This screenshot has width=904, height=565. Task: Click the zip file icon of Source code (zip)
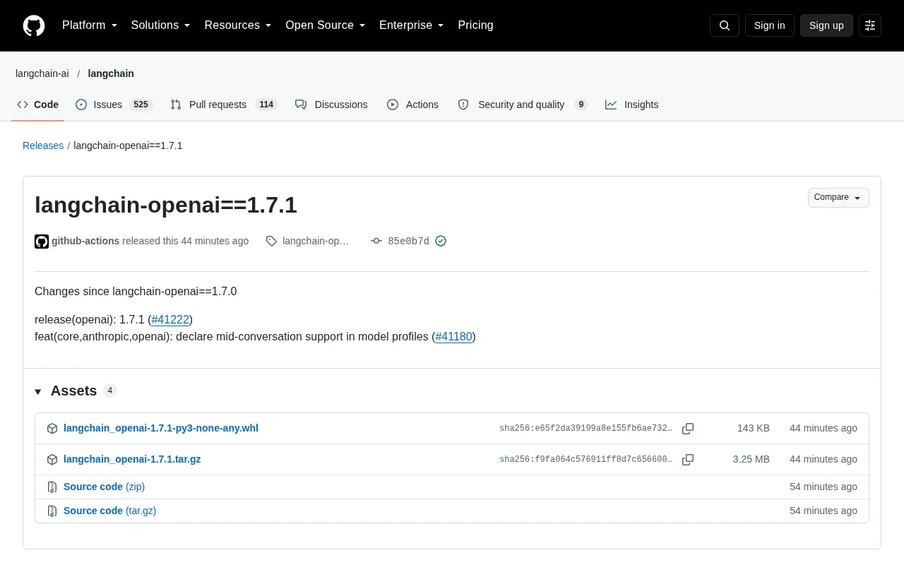point(52,487)
